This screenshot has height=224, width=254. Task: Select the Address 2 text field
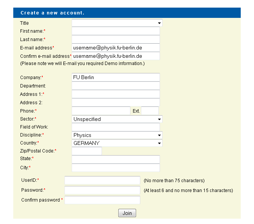tap(116, 102)
